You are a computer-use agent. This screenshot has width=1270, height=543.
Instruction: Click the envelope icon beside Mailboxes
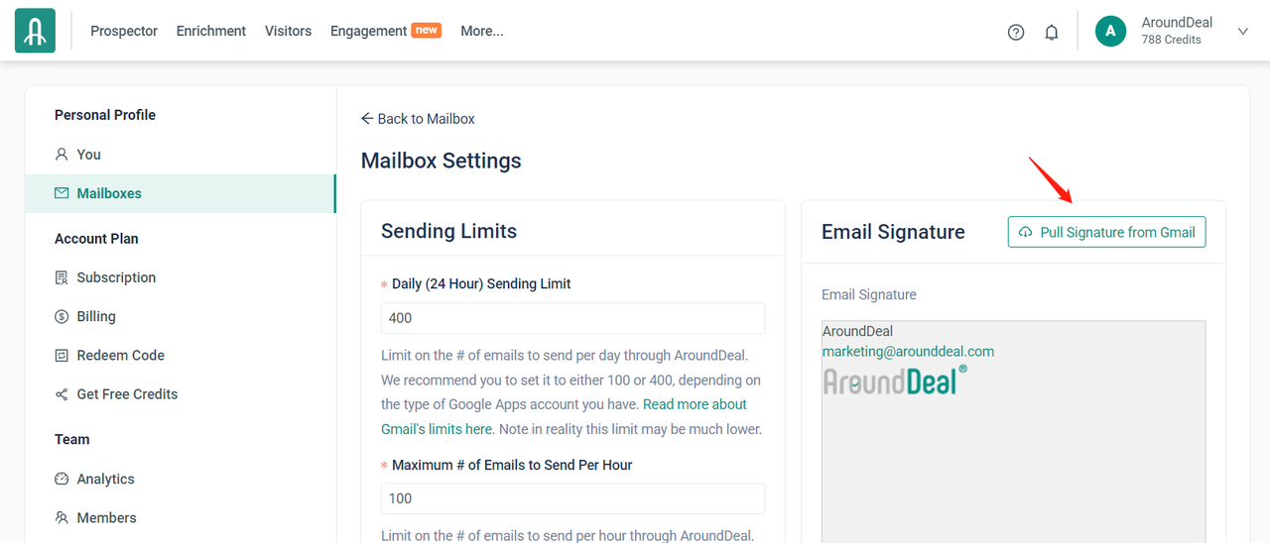click(x=62, y=193)
